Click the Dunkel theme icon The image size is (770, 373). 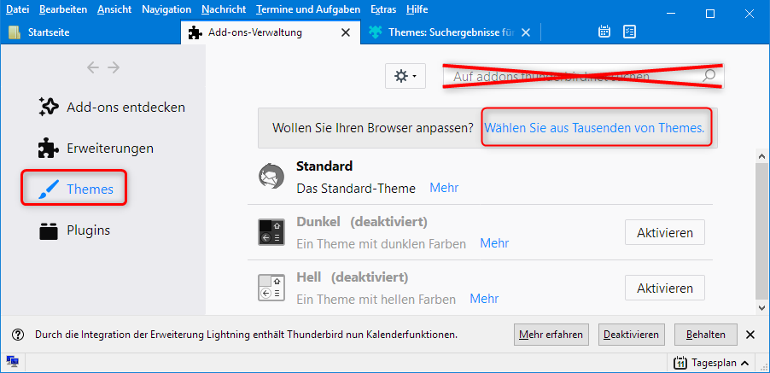pyautogui.click(x=271, y=232)
